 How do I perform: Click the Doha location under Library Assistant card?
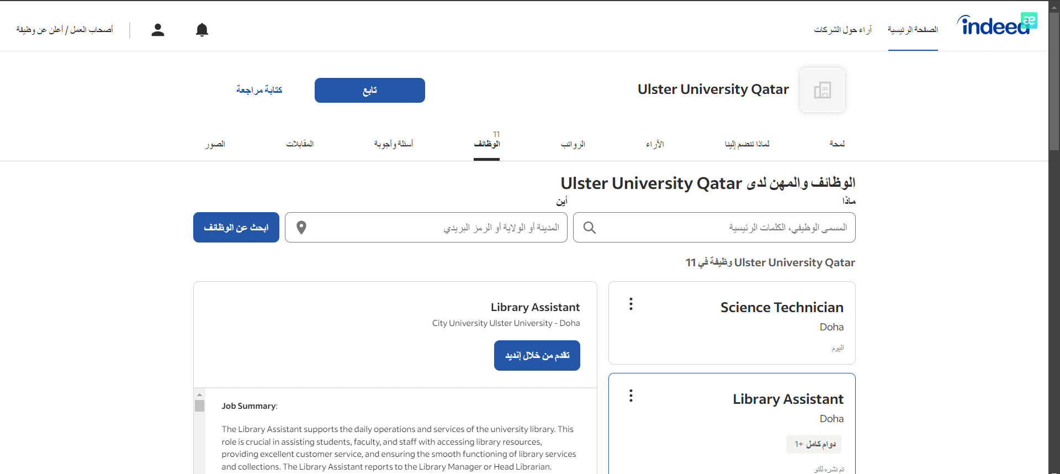point(831,419)
